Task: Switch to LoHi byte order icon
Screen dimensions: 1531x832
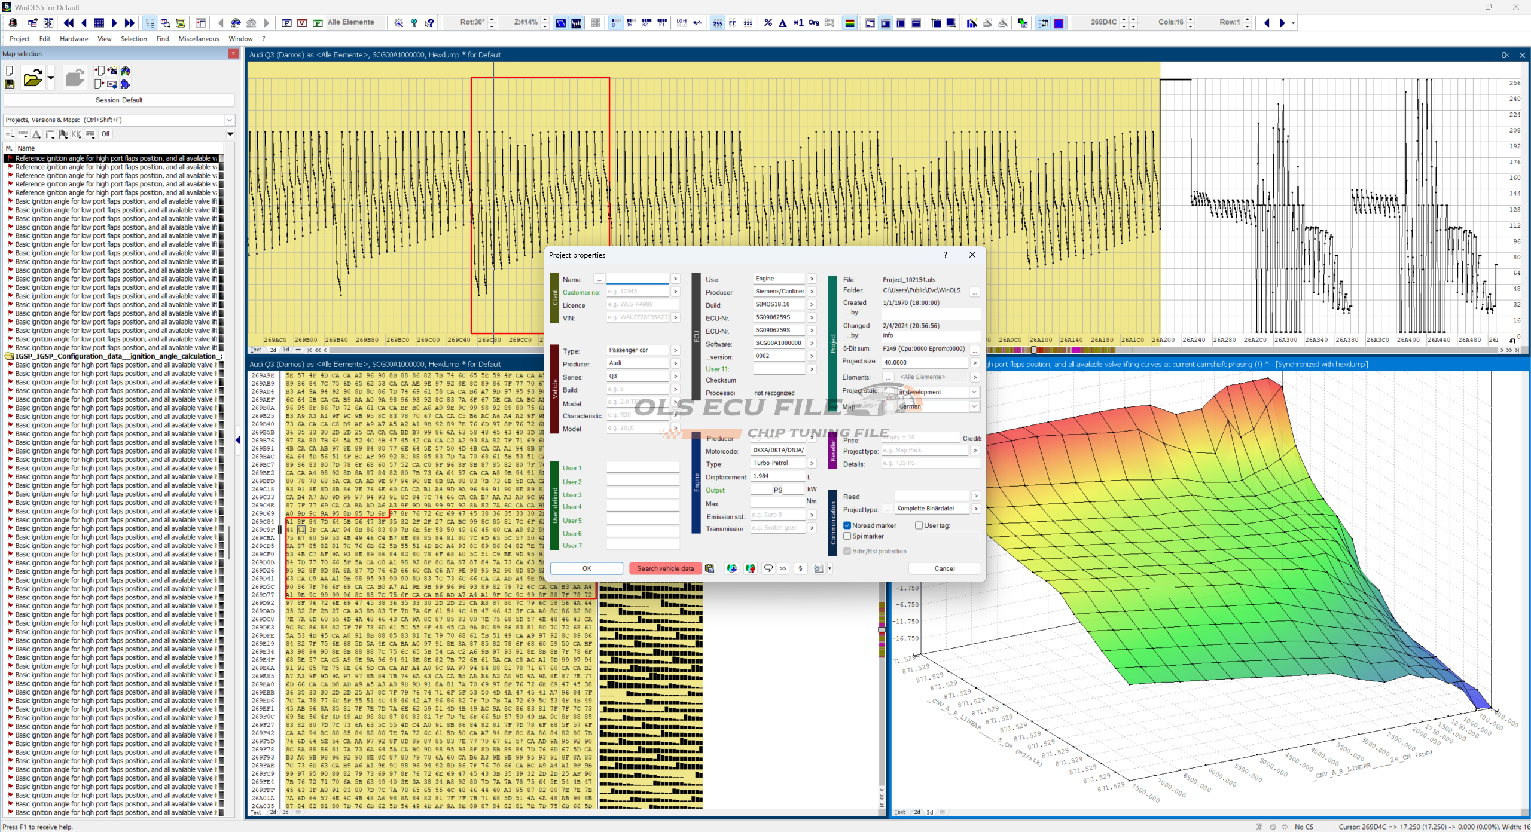Action: (x=682, y=23)
